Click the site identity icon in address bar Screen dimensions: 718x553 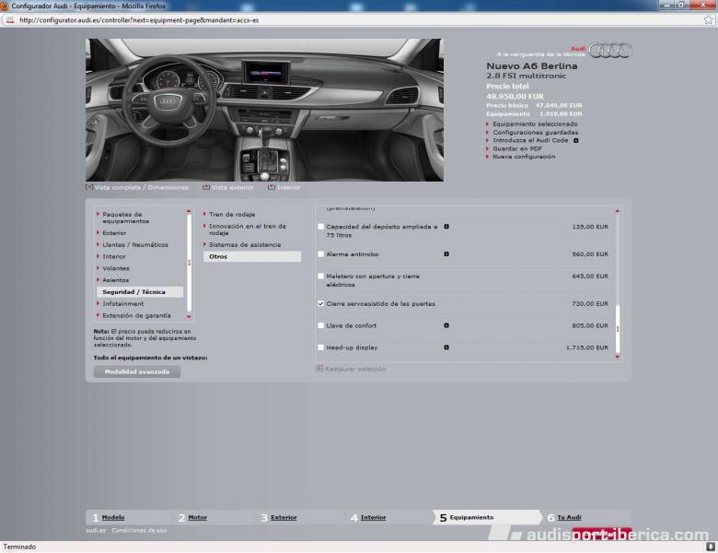[x=10, y=20]
